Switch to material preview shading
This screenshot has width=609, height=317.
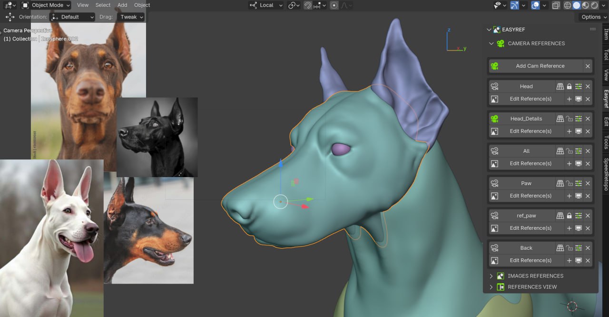tap(585, 5)
